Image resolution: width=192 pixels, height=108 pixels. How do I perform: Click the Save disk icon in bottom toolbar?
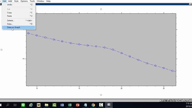[x=166, y=100]
